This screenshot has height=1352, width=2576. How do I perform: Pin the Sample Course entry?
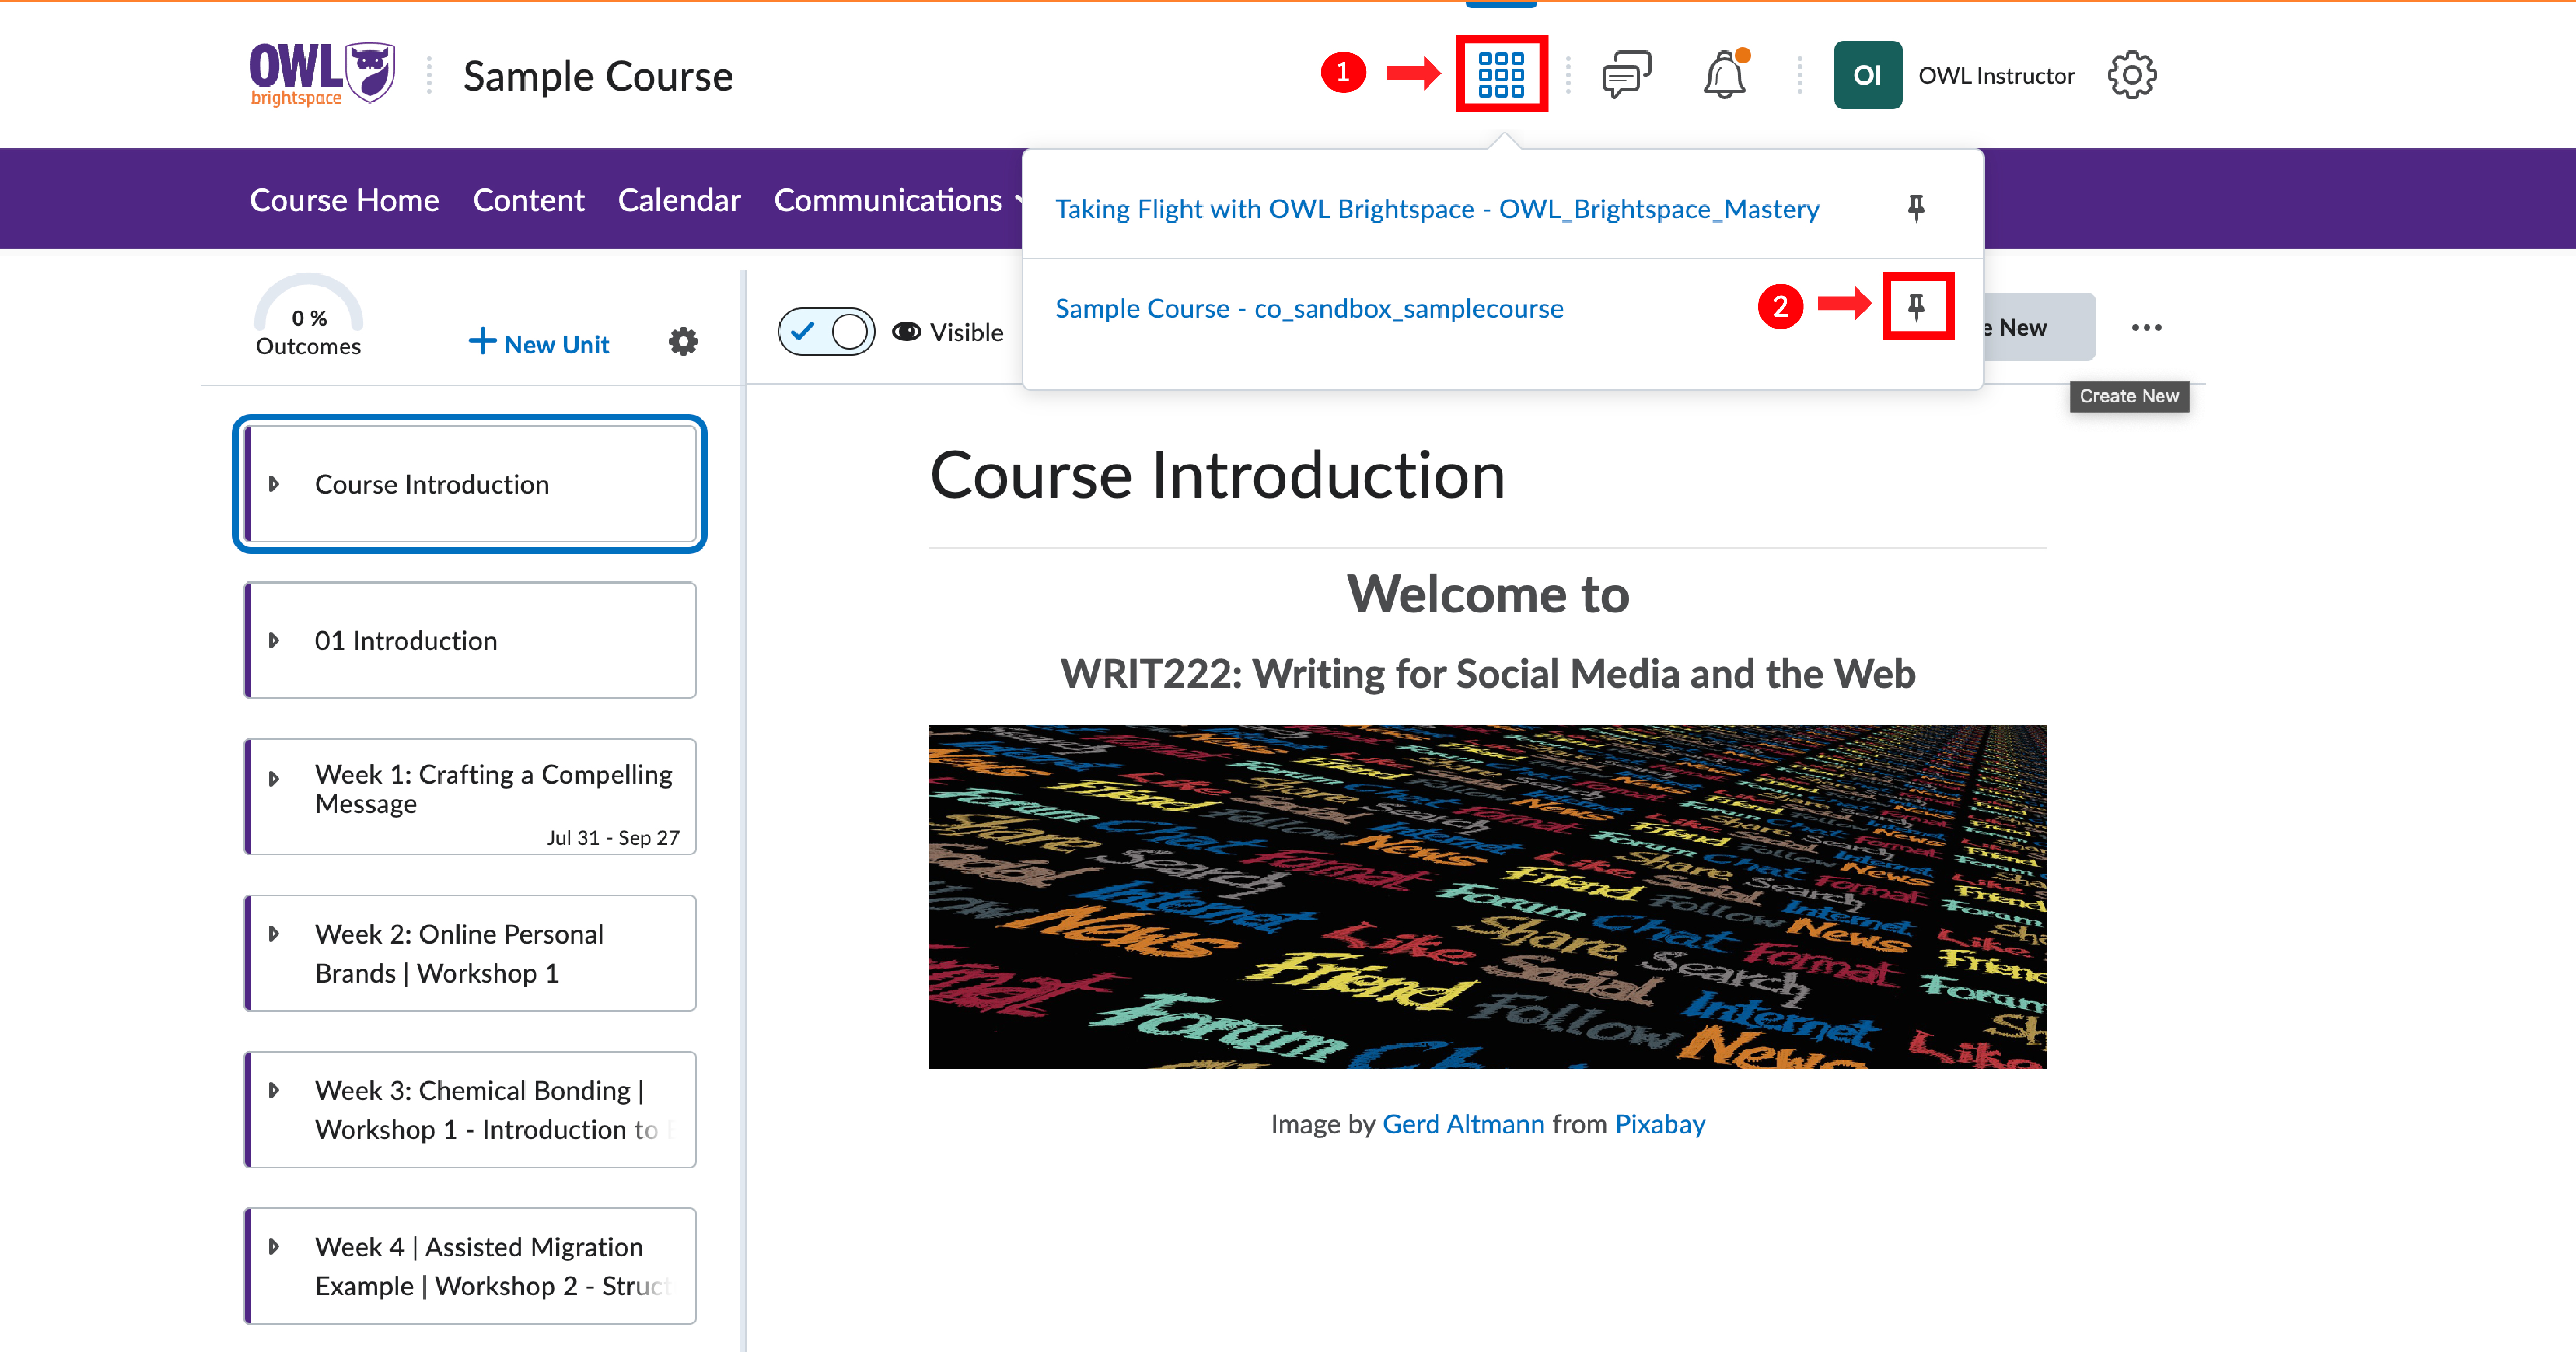coord(1916,307)
